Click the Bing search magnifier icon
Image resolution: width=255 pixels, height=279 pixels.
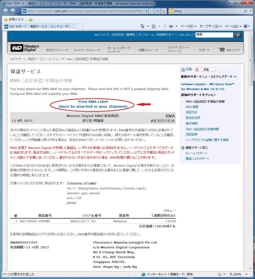click(x=245, y=11)
